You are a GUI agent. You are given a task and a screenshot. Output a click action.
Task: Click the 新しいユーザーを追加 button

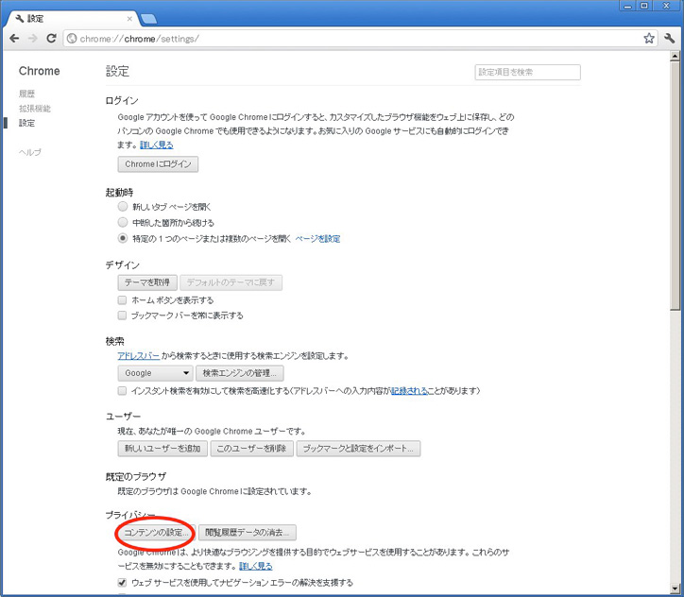[162, 449]
